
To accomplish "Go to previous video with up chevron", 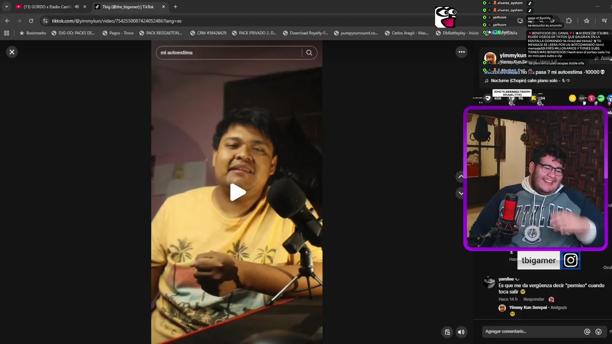I will (x=460, y=176).
